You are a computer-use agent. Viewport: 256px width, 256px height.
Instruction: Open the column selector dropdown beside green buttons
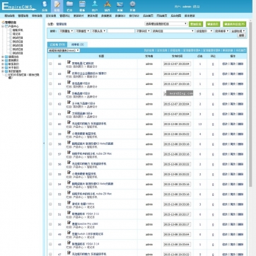(166, 24)
